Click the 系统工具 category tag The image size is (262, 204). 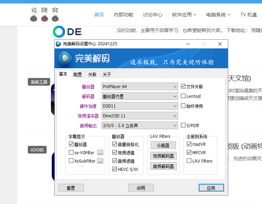tap(39, 82)
